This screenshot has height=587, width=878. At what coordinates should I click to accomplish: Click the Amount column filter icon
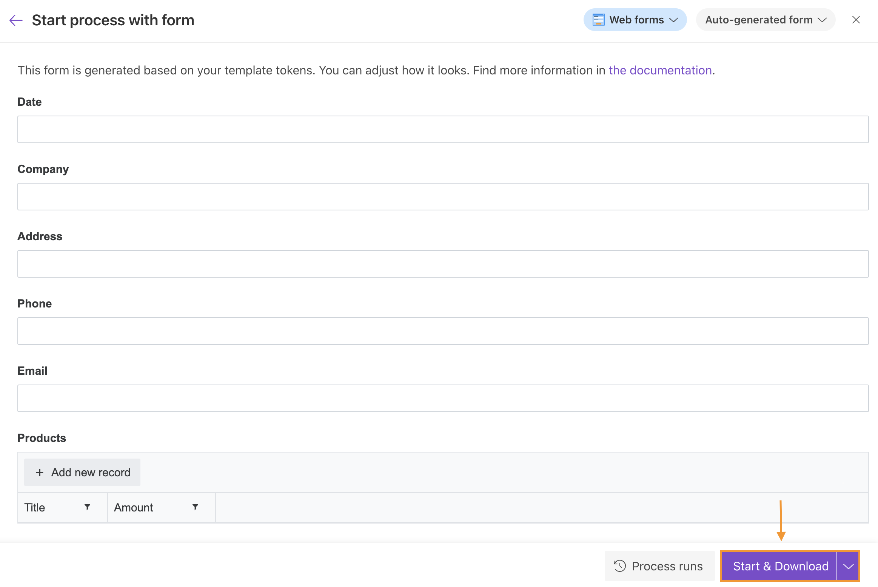[x=195, y=507]
